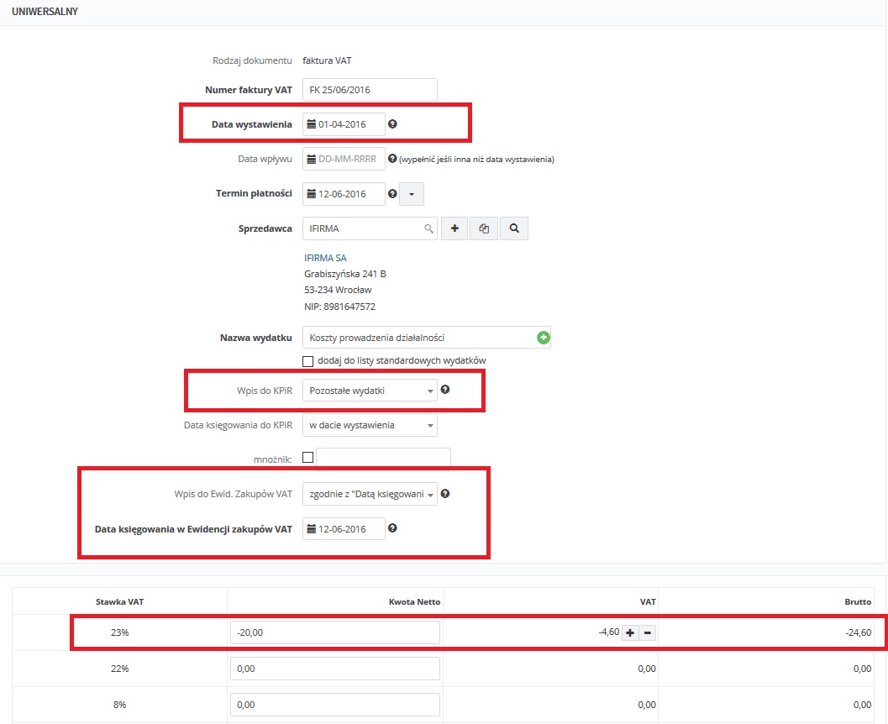Click Kwota Netto field for 8% rate
The image size is (888, 724).
click(x=334, y=705)
